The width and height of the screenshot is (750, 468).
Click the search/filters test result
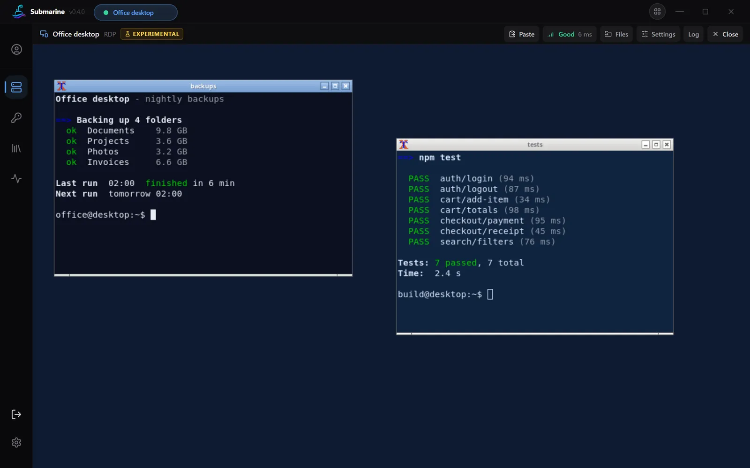[482, 241]
